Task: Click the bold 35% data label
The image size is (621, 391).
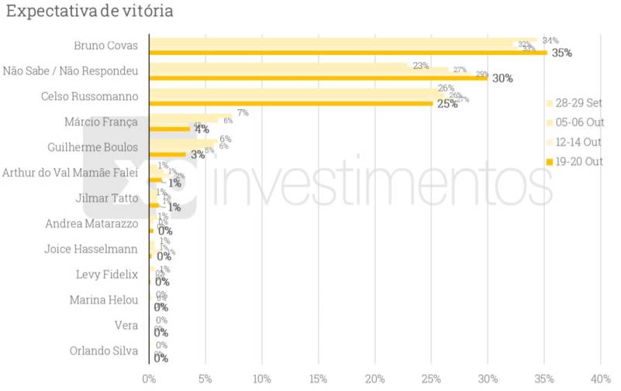Action: (561, 53)
